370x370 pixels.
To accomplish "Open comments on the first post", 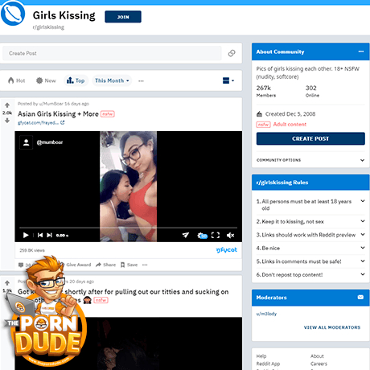I will tap(24, 265).
